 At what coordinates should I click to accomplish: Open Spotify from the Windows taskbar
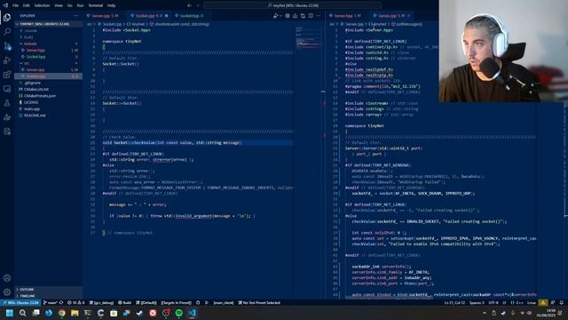179,313
